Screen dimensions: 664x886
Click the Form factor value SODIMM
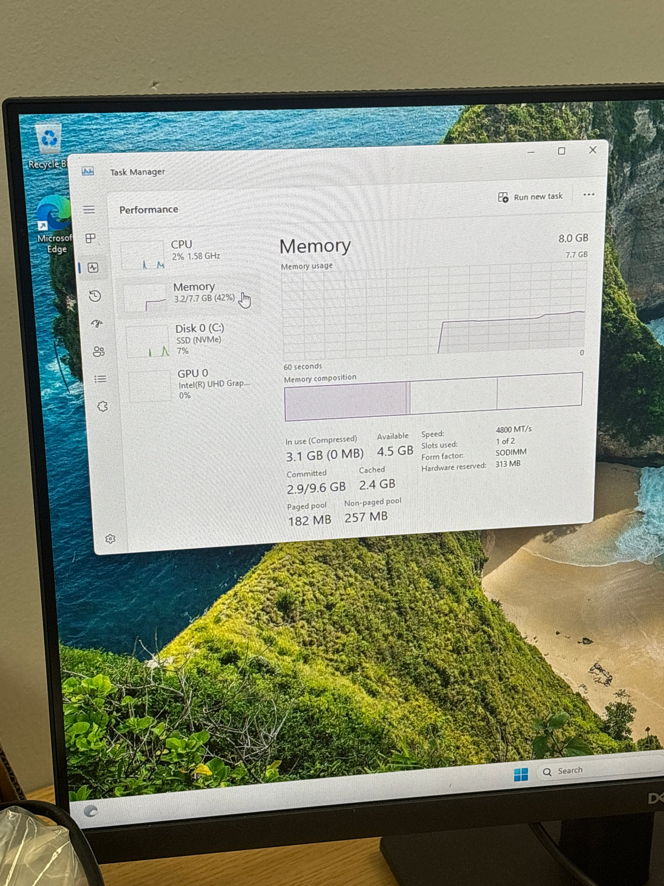click(511, 452)
